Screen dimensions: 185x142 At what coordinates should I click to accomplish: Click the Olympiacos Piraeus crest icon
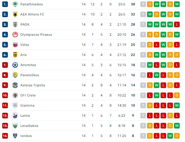15,35
